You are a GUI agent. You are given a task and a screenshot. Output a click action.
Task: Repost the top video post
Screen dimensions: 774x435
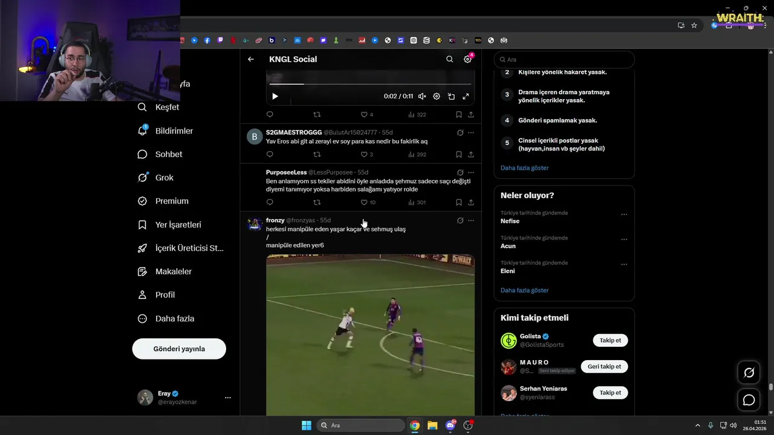click(317, 114)
